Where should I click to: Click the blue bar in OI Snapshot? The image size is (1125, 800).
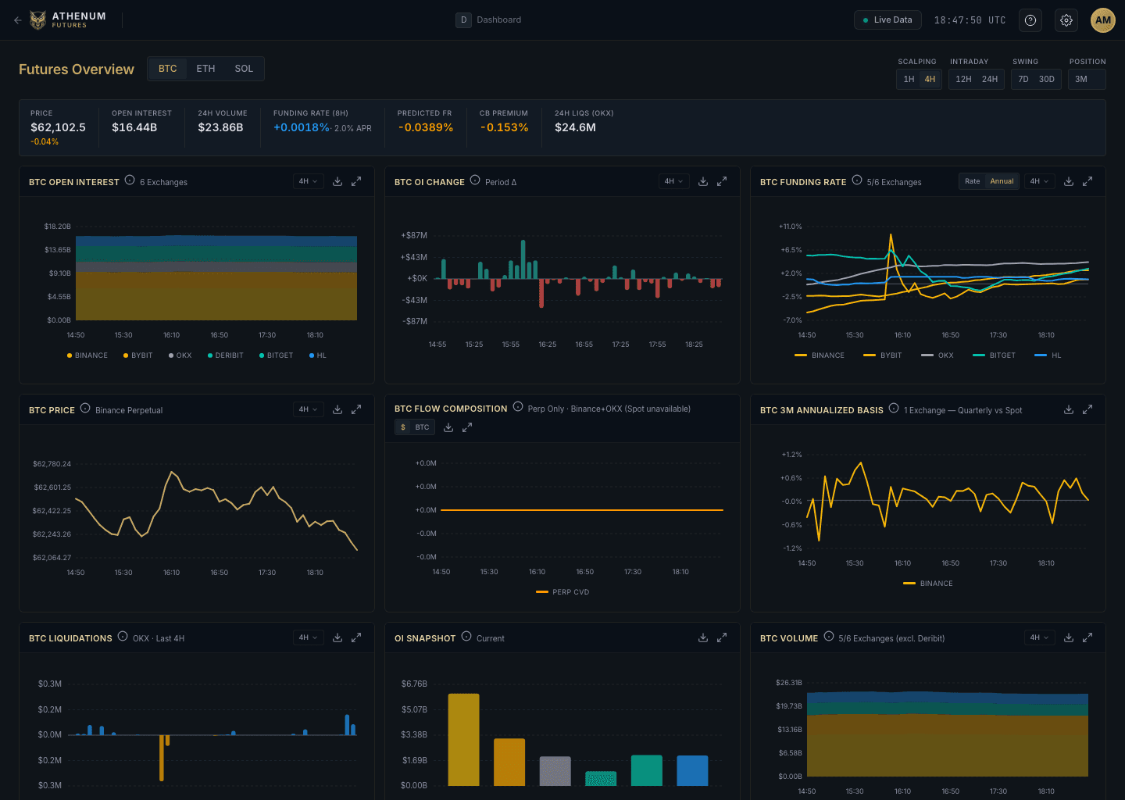[692, 770]
